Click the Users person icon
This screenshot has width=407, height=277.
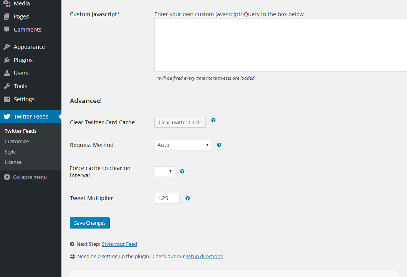coord(7,73)
